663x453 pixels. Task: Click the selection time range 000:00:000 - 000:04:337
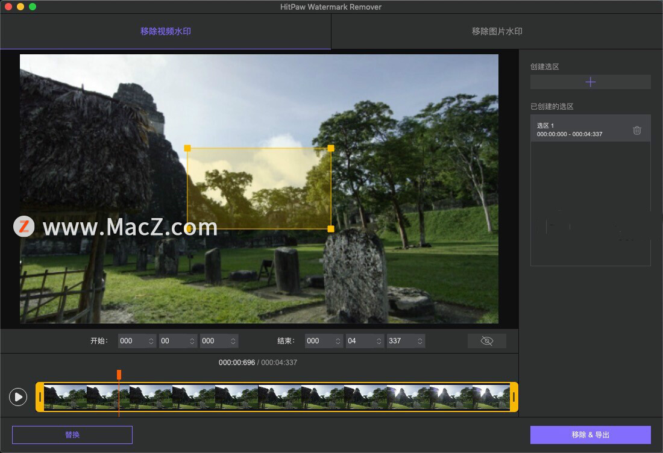coord(570,134)
